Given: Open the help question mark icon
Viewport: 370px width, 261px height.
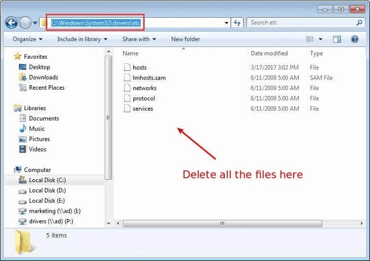Looking at the screenshot, I should [354, 39].
